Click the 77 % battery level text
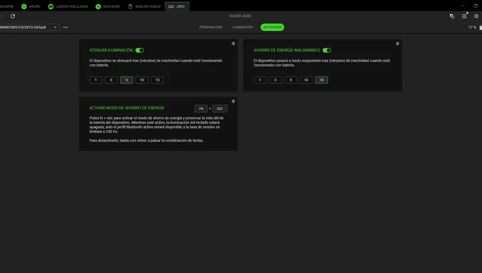The height and width of the screenshot is (273, 482). click(x=472, y=27)
